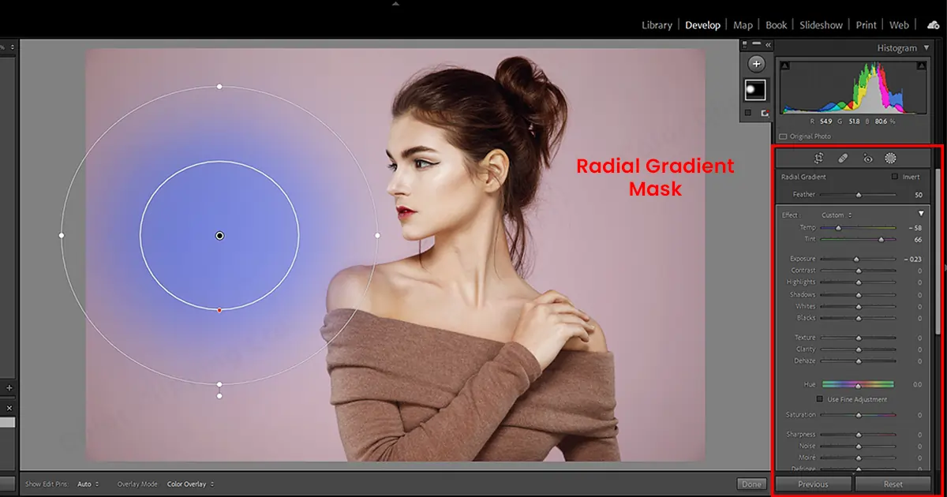Select the Masking tool

click(890, 159)
